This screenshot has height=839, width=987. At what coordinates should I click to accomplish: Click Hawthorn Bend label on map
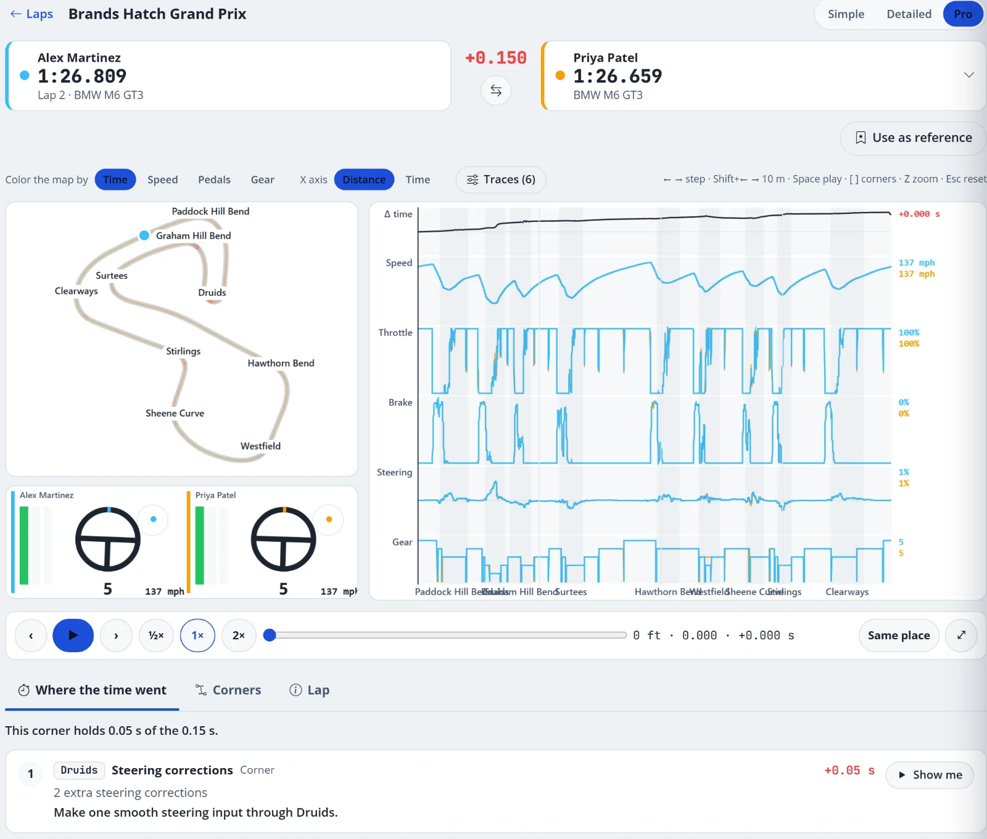[281, 363]
